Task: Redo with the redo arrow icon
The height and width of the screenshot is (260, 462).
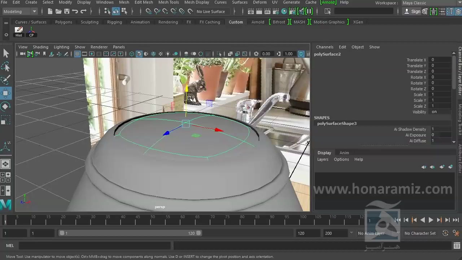Action: coord(83,12)
